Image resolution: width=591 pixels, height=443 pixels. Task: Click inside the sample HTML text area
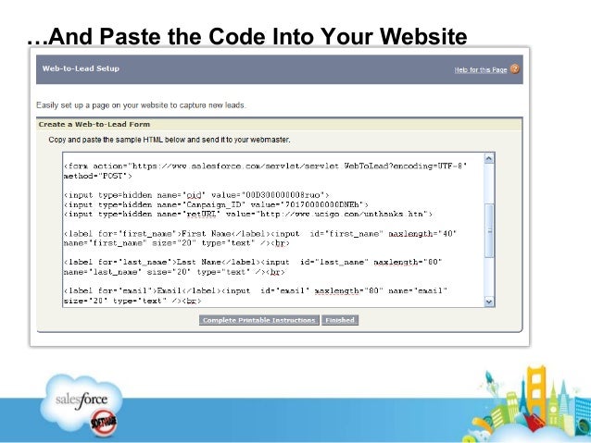(273, 230)
